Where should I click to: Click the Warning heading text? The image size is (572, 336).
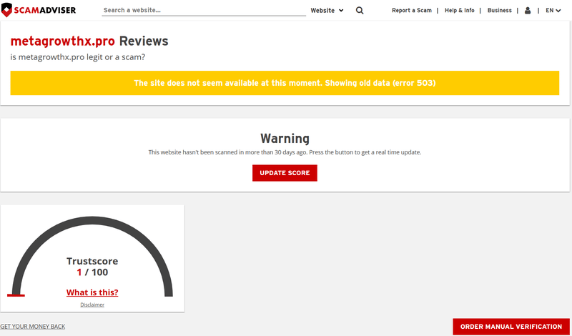tap(285, 139)
